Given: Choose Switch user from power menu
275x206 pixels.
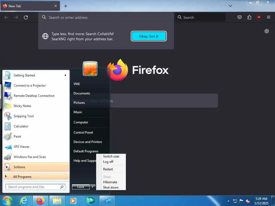Looking at the screenshot, I should pos(111,156).
